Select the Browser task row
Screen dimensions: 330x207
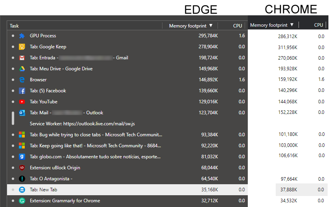coord(127,80)
